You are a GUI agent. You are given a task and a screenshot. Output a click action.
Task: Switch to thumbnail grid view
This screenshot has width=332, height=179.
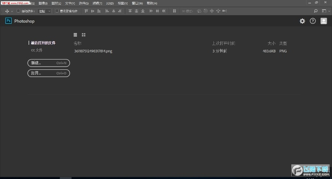click(84, 34)
